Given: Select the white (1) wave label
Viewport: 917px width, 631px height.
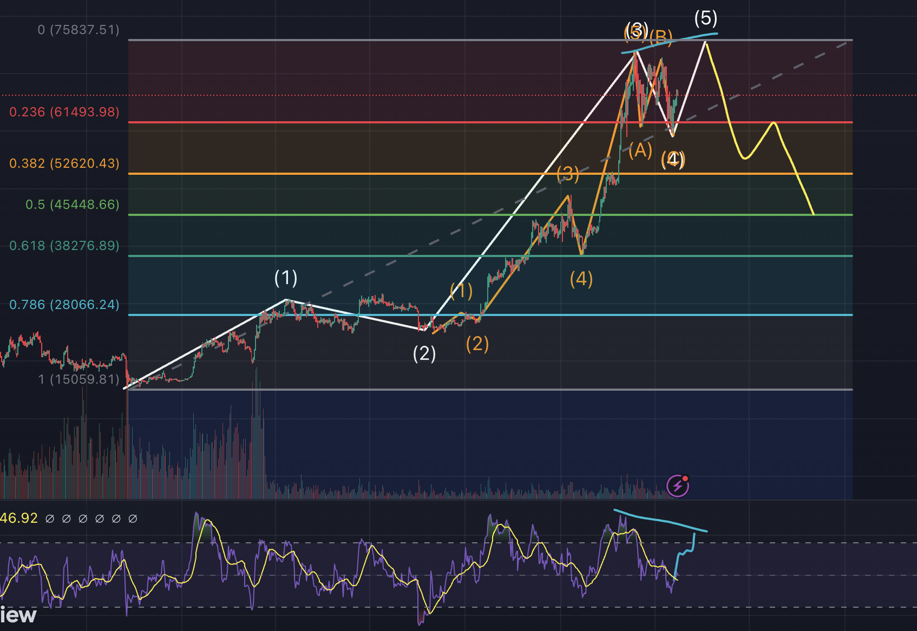Looking at the screenshot, I should (285, 278).
